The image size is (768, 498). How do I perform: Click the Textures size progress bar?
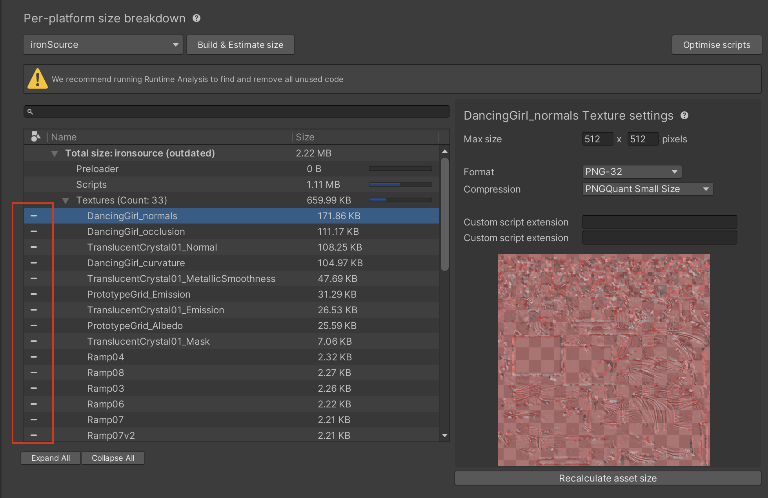pyautogui.click(x=400, y=200)
